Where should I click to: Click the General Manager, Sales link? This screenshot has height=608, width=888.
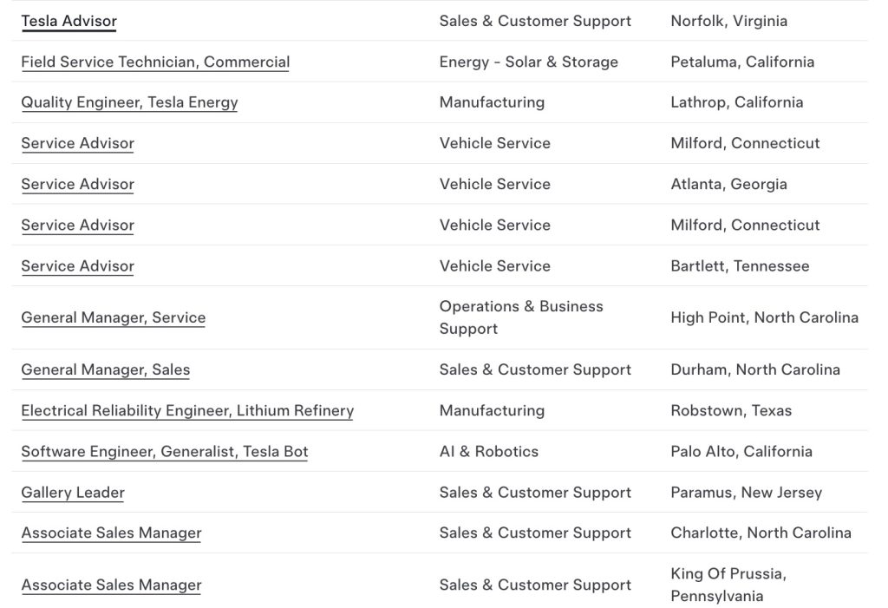pos(105,369)
